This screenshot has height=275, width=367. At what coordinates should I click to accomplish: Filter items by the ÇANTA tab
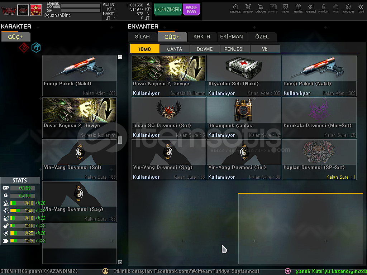(x=175, y=49)
